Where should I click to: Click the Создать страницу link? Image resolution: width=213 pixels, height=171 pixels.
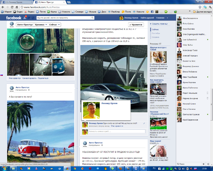tap(159, 24)
